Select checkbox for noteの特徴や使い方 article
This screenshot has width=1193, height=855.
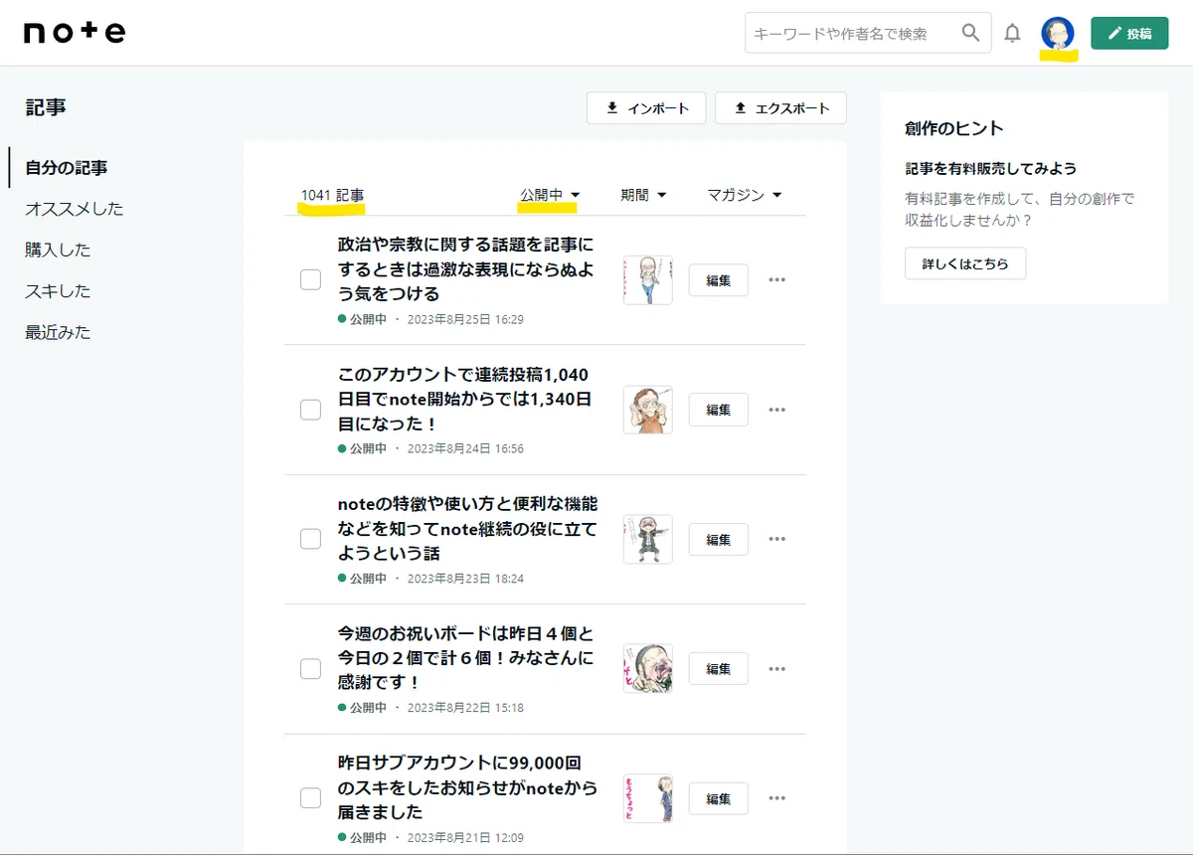[x=310, y=538]
